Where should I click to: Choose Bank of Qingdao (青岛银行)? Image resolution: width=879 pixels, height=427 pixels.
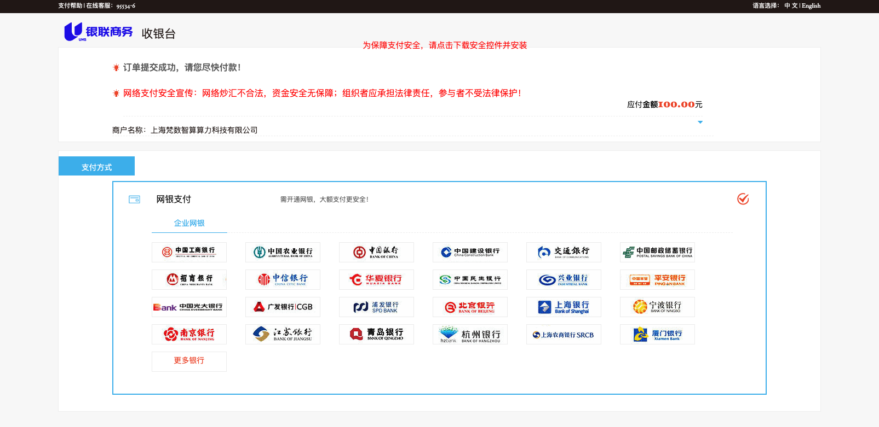[376, 334]
